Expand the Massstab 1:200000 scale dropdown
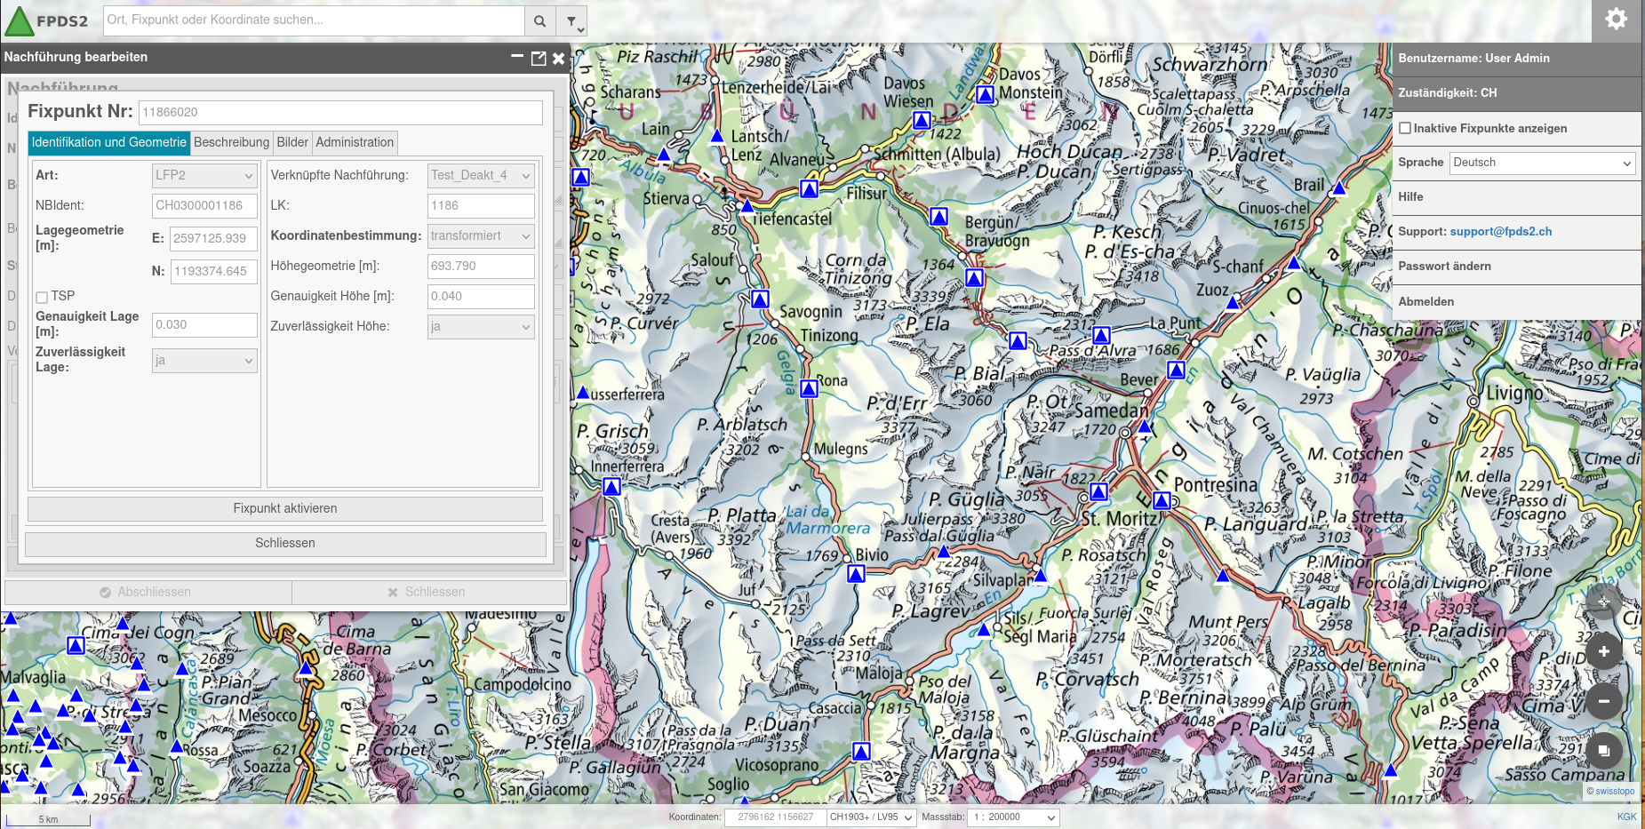The image size is (1645, 829). click(x=1014, y=817)
